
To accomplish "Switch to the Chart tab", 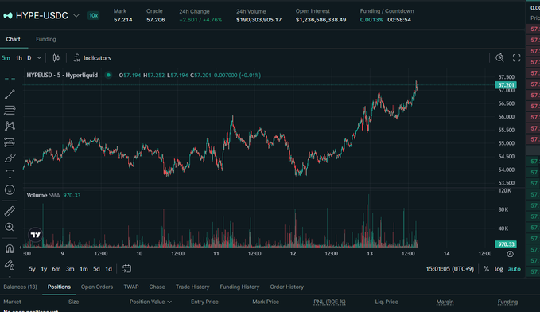I will 13,39.
